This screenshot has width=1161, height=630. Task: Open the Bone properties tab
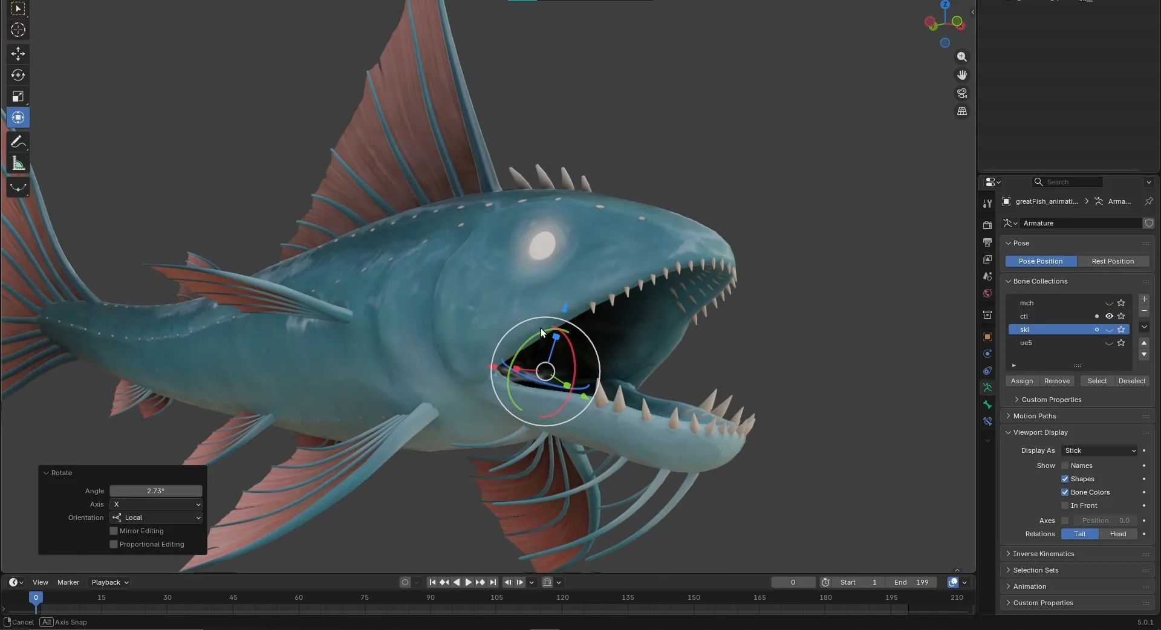coord(987,404)
